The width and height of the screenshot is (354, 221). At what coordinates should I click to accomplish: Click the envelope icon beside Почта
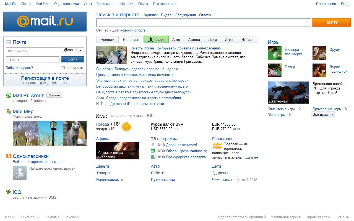click(8, 42)
